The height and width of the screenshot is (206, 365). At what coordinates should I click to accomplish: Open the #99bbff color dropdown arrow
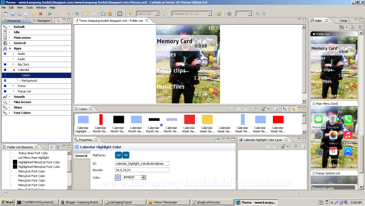point(144,178)
